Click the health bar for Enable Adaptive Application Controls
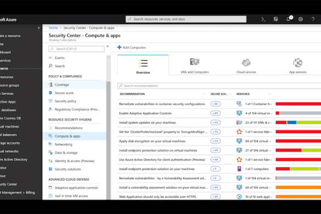This screenshot has height=214, width=321. point(299,113)
